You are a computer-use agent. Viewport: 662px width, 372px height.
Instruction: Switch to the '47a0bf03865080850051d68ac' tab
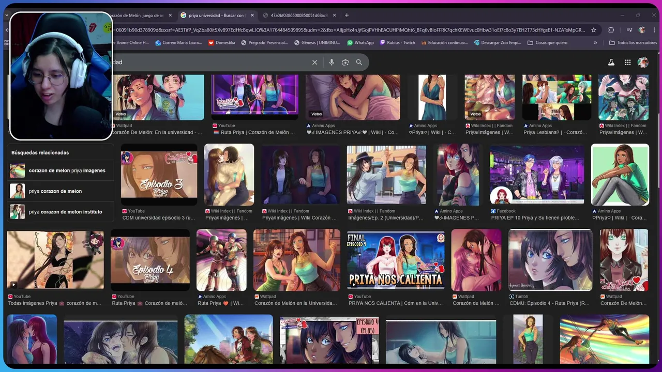point(300,16)
